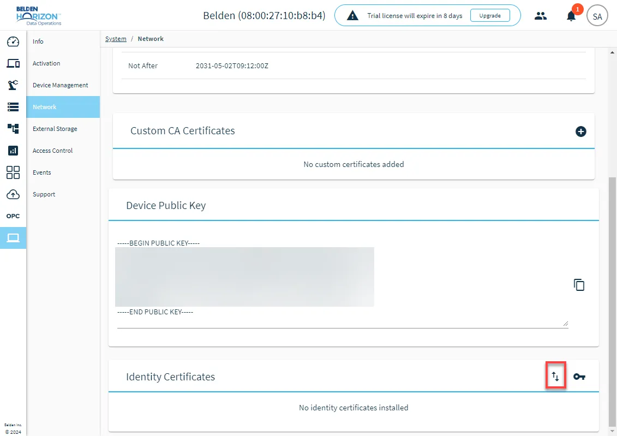This screenshot has width=617, height=436.
Task: Click the robot arm icon in sidebar
Action: 13,85
